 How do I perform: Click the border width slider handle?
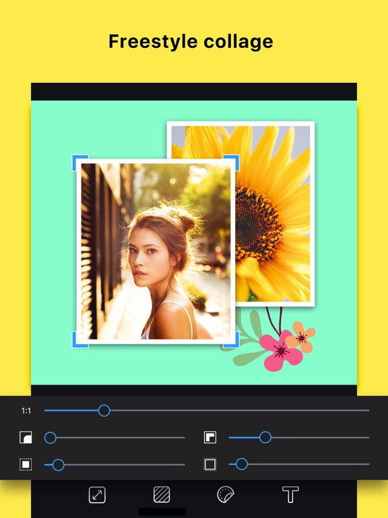click(x=242, y=464)
